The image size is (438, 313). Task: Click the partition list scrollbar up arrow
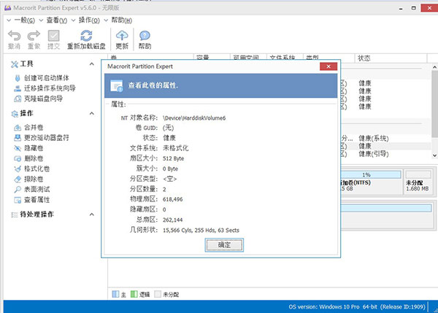(434, 67)
